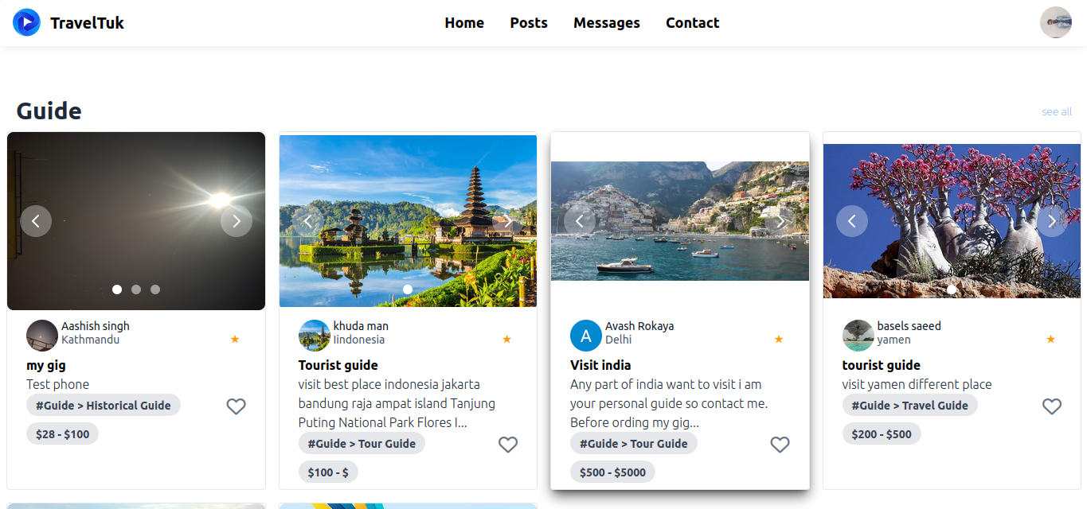Next photo on basels saeed's card
This screenshot has height=509, width=1087.
pos(1052,221)
